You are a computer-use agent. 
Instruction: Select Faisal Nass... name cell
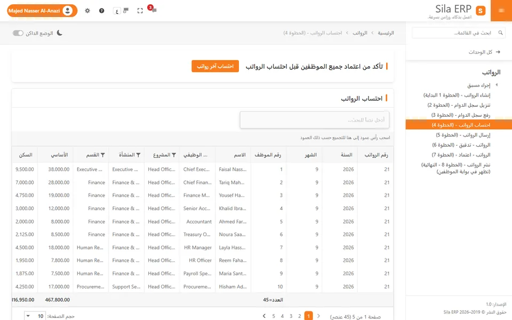coord(233,170)
